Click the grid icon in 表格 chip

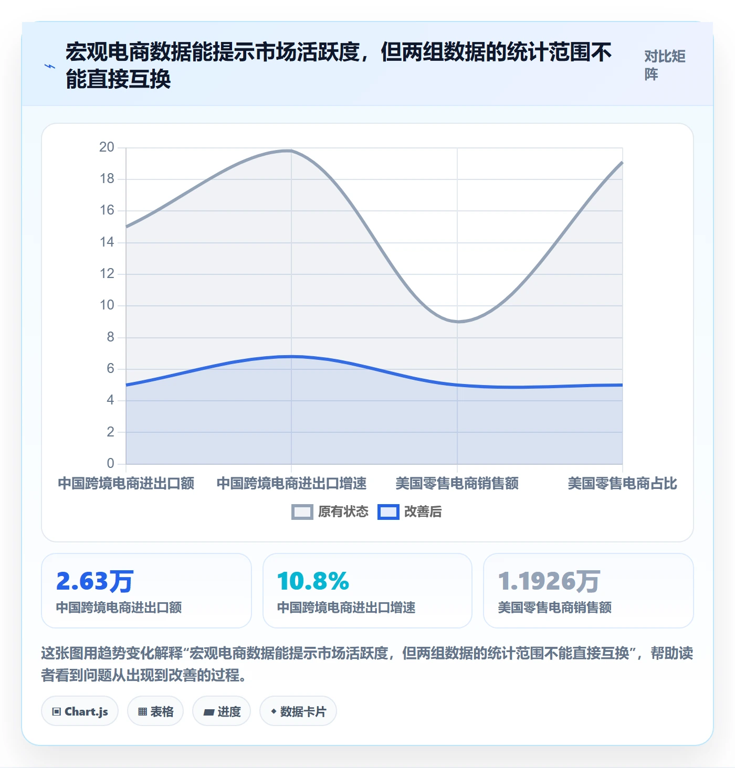click(142, 712)
